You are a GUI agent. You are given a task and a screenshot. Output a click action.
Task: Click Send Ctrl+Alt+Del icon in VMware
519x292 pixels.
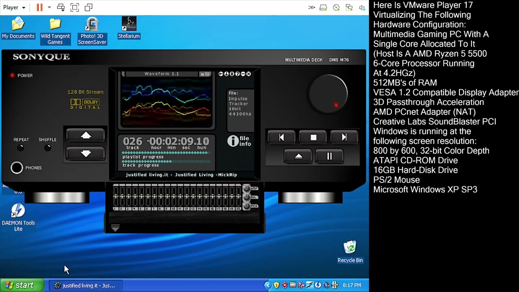[61, 7]
